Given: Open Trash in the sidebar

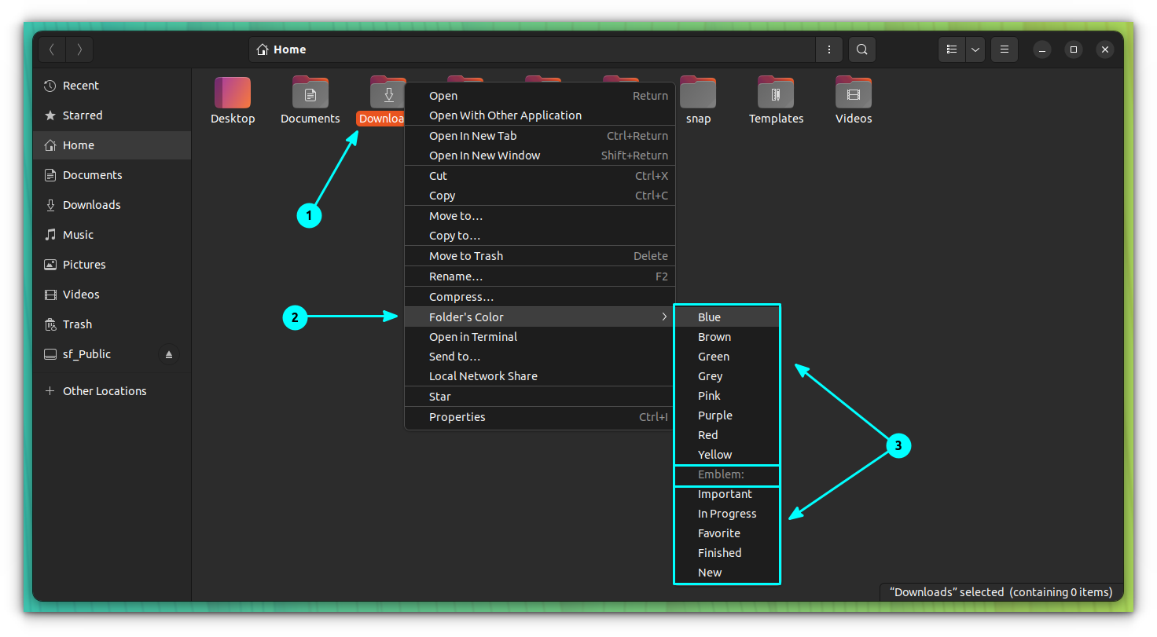Looking at the screenshot, I should (112, 324).
